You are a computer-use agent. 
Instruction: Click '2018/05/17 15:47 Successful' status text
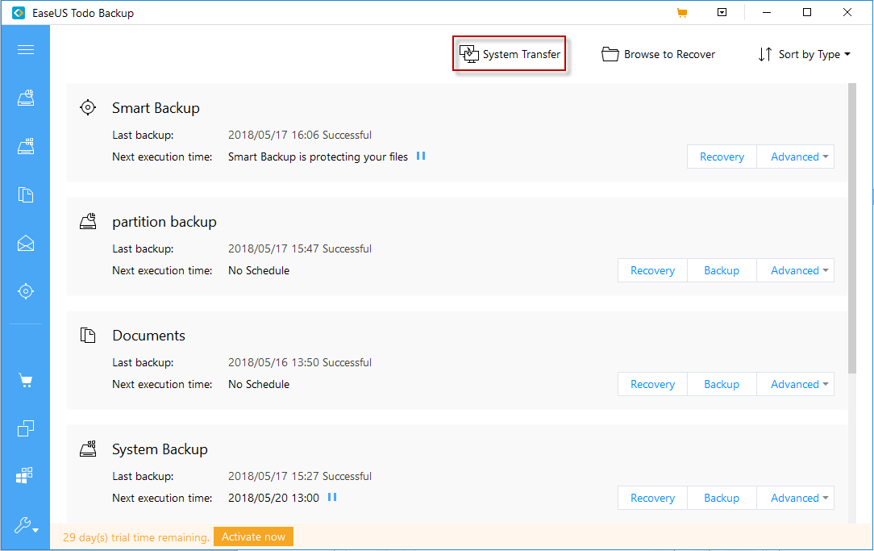point(300,248)
